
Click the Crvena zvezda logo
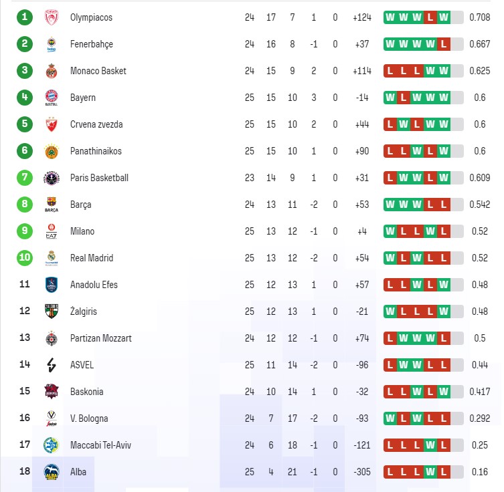tap(52, 124)
